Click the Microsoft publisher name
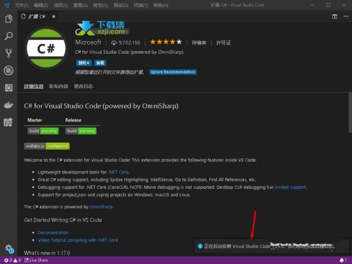The width and height of the screenshot is (352, 264). point(88,42)
